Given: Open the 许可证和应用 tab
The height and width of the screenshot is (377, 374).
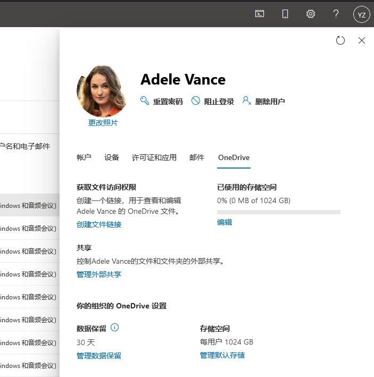Looking at the screenshot, I should click(154, 157).
